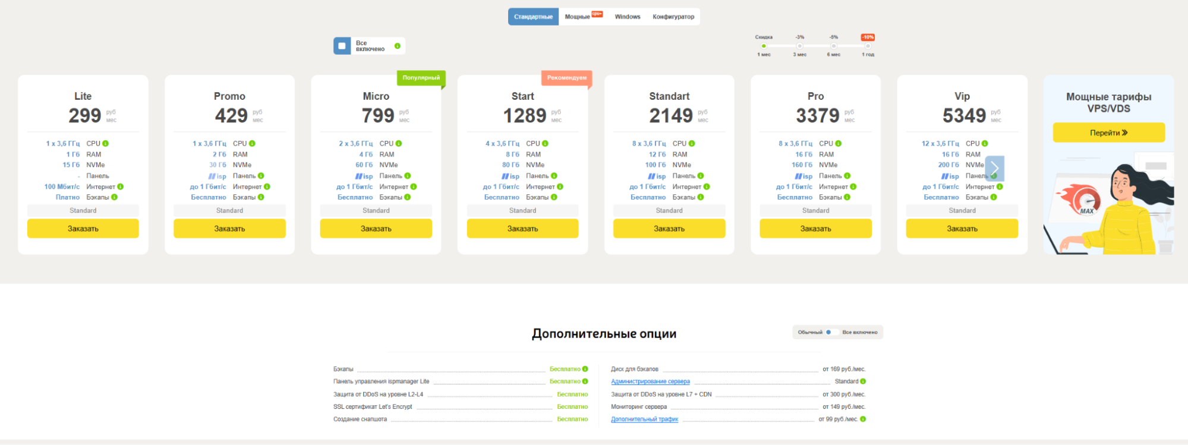1188x445 pixels.
Task: Set discount slider to 6 мес point
Action: point(834,46)
